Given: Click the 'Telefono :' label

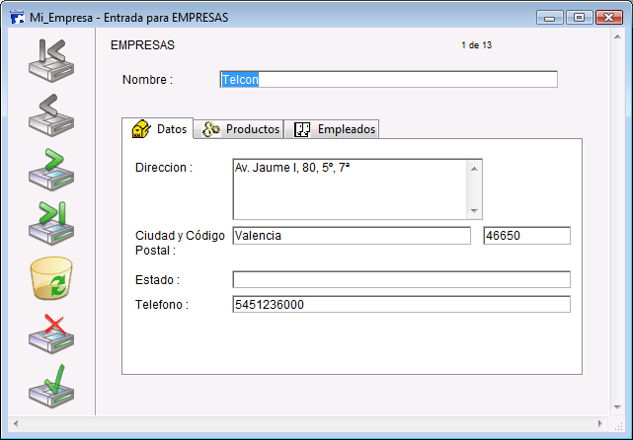Looking at the screenshot, I should point(162,305).
